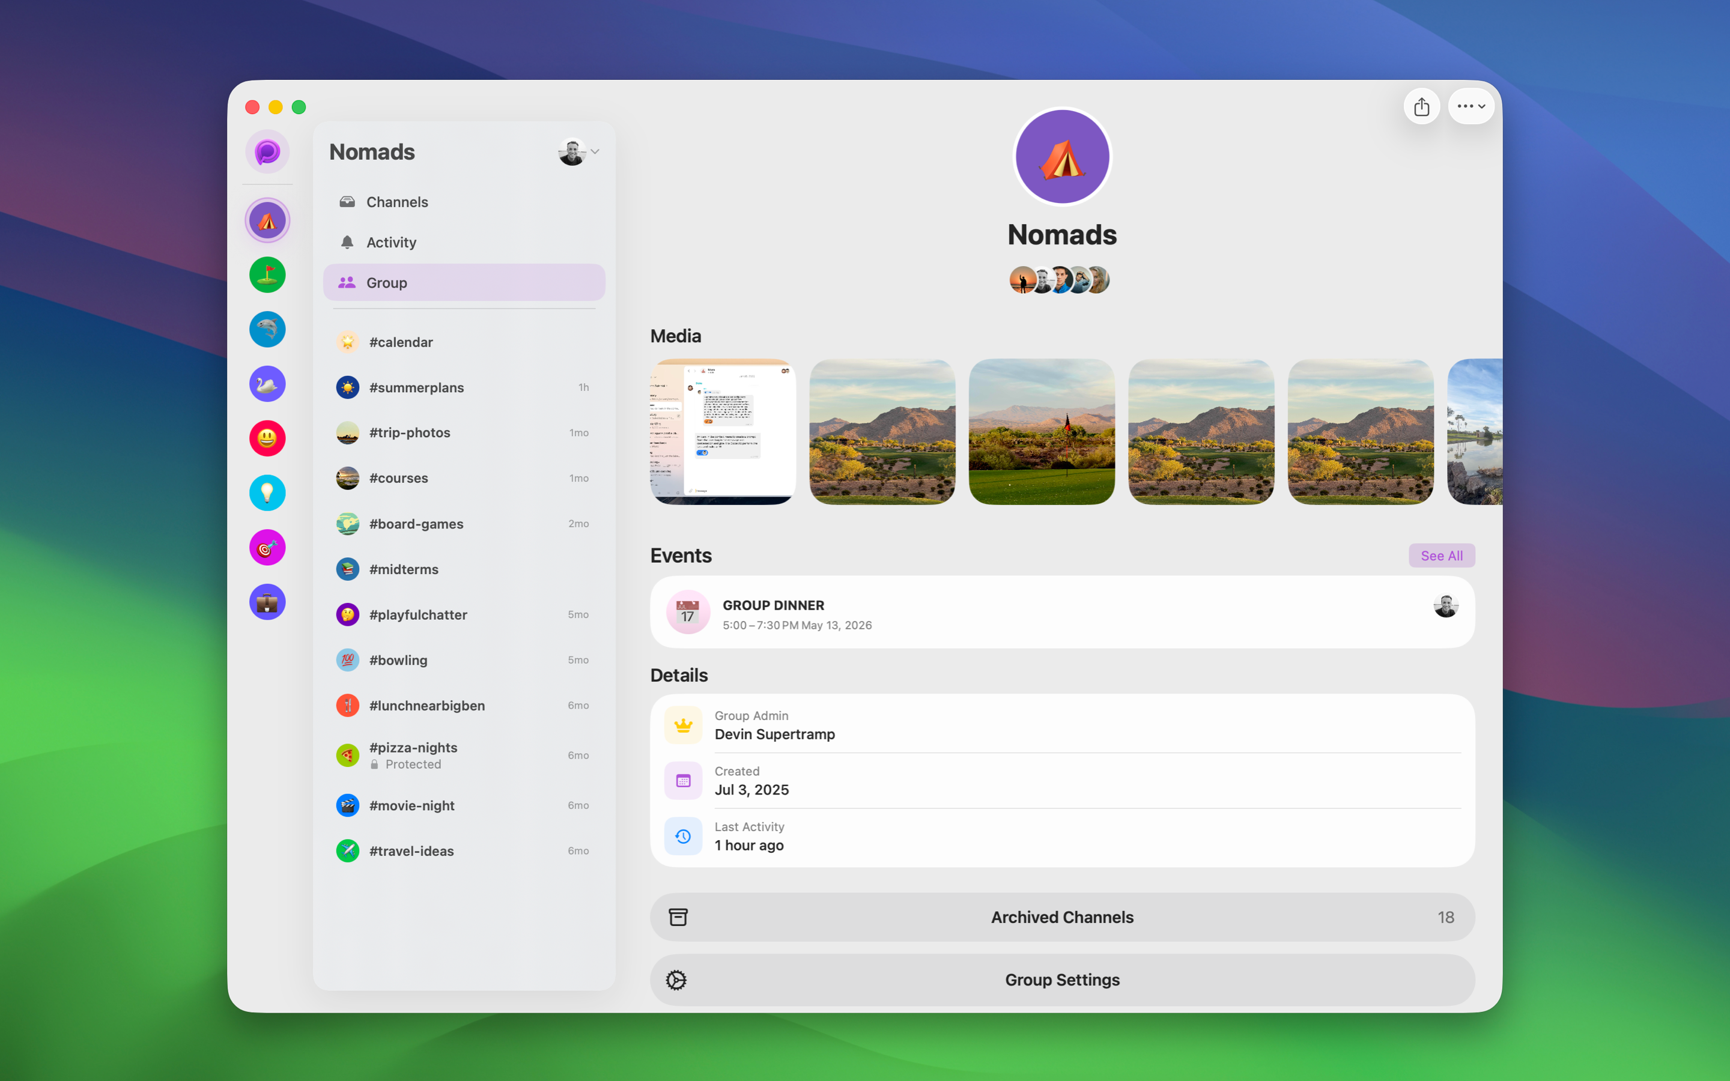Image resolution: width=1730 pixels, height=1081 pixels.
Task: Click the Media section heading
Action: pos(676,336)
